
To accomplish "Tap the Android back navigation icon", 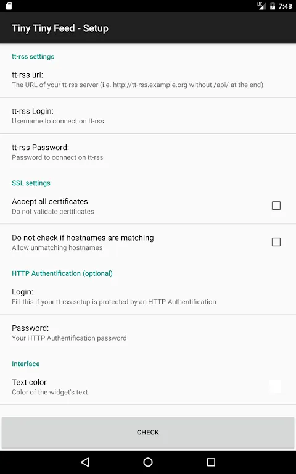I will pos(85,462).
